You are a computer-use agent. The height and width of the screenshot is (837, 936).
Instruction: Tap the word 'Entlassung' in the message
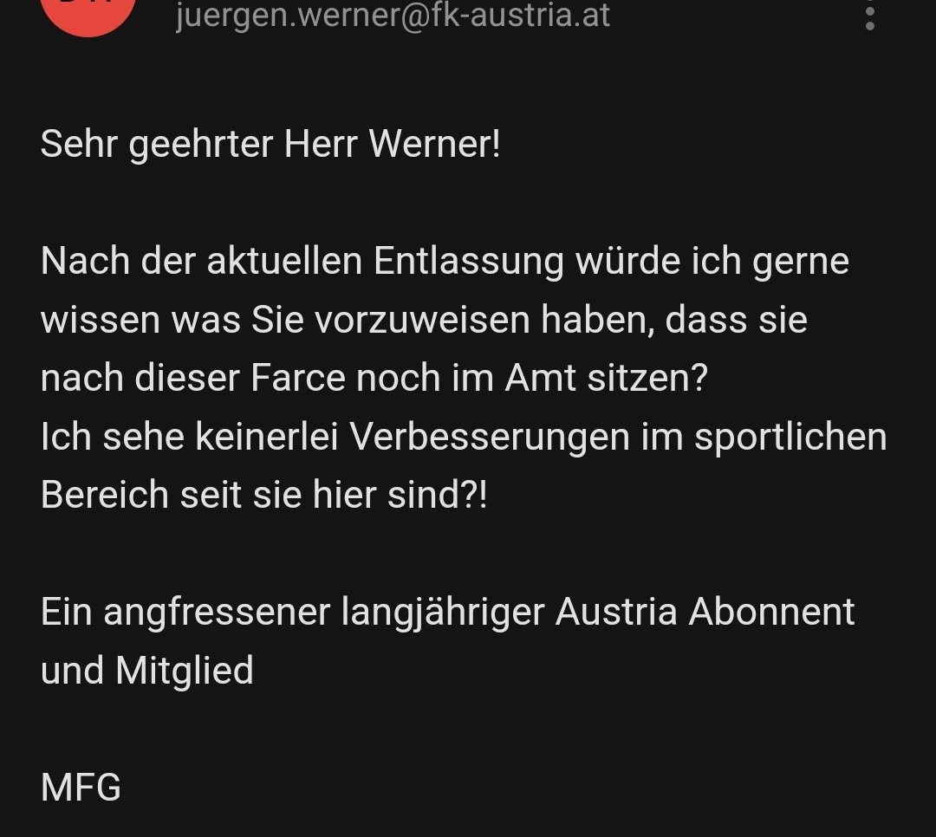pyautogui.click(x=469, y=262)
